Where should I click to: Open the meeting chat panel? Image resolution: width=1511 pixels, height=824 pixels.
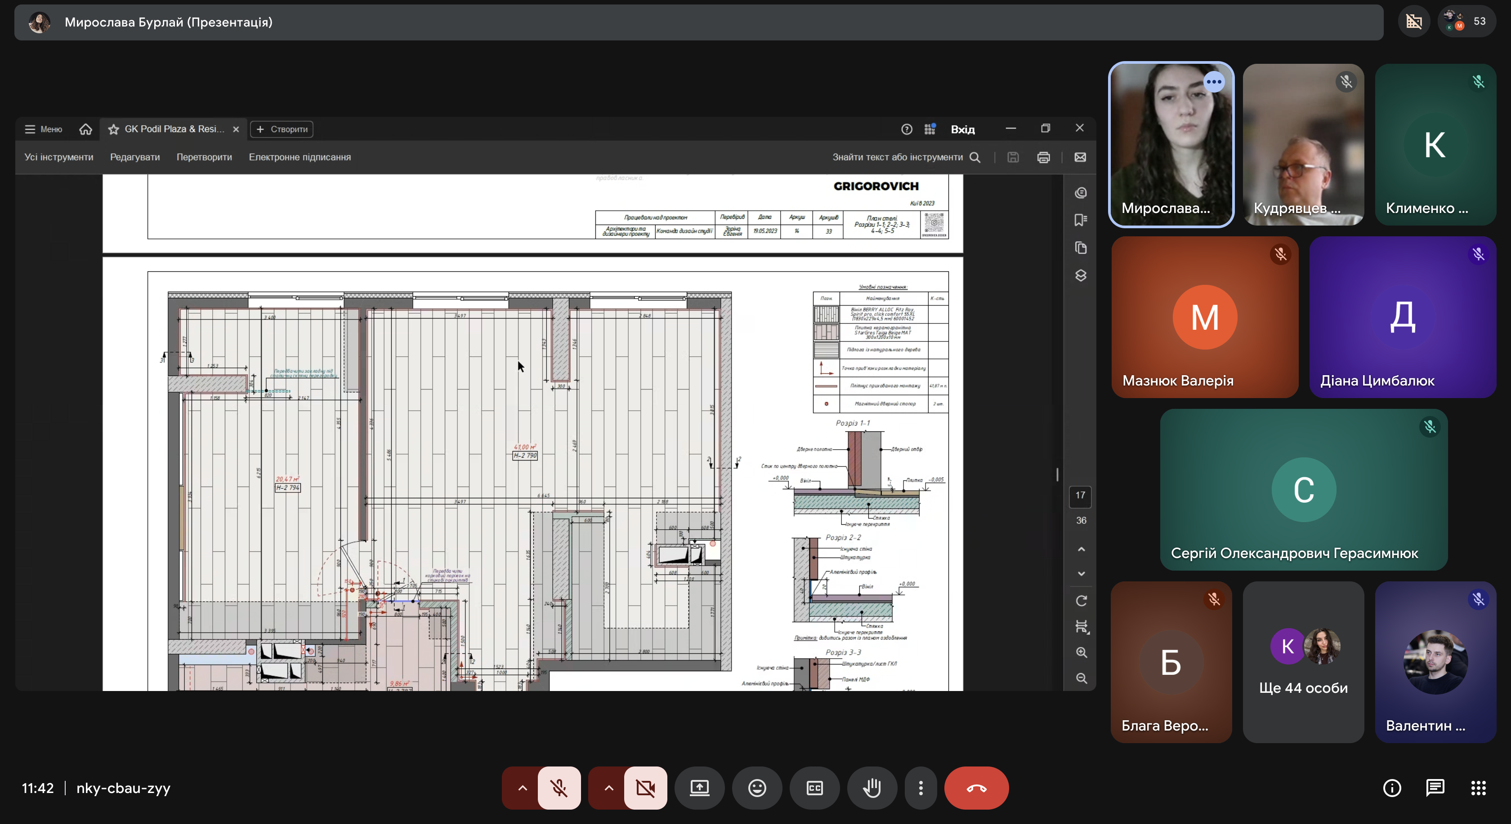click(x=1435, y=788)
